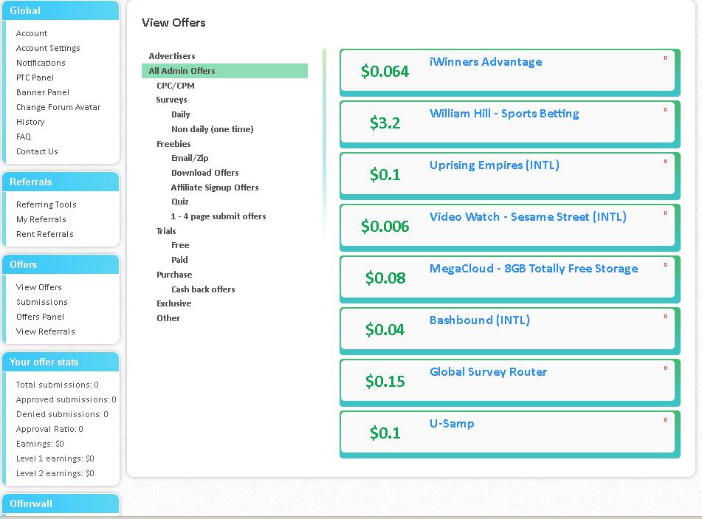702x519 pixels.
Task: Click the red x on iWinners Advantage offer
Action: [665, 58]
